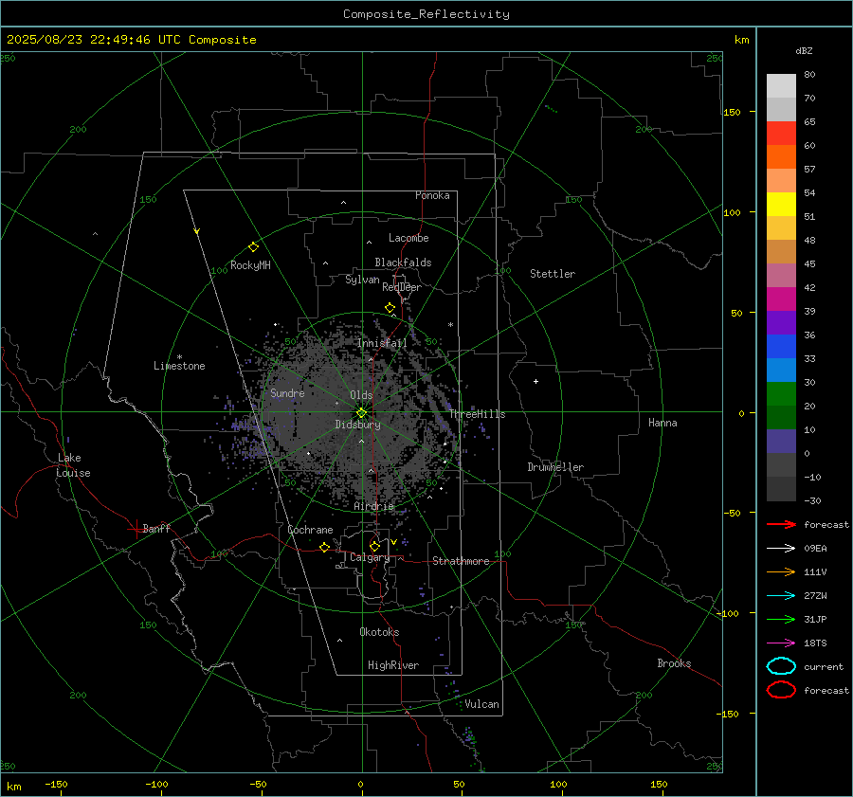Click the Hanna map label
This screenshot has width=853, height=797.
tap(662, 423)
